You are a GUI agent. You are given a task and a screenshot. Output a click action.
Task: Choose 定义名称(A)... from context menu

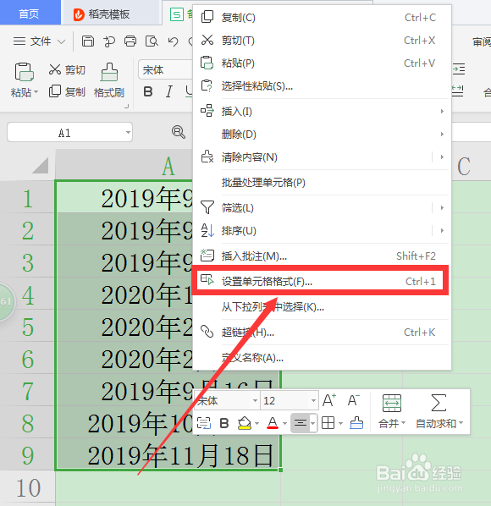point(322,358)
